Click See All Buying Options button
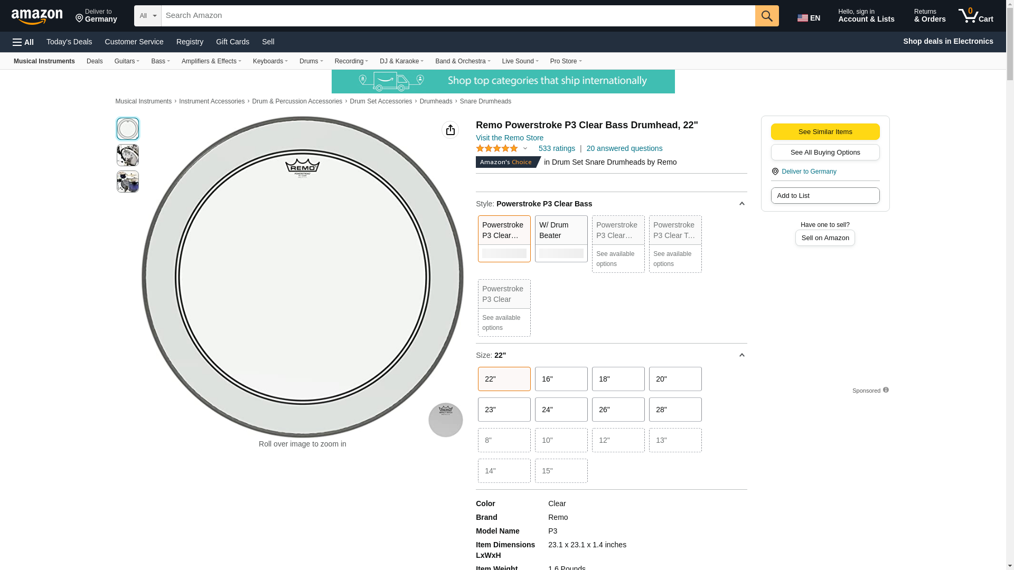Viewport: 1014px width, 570px height. 825,153
